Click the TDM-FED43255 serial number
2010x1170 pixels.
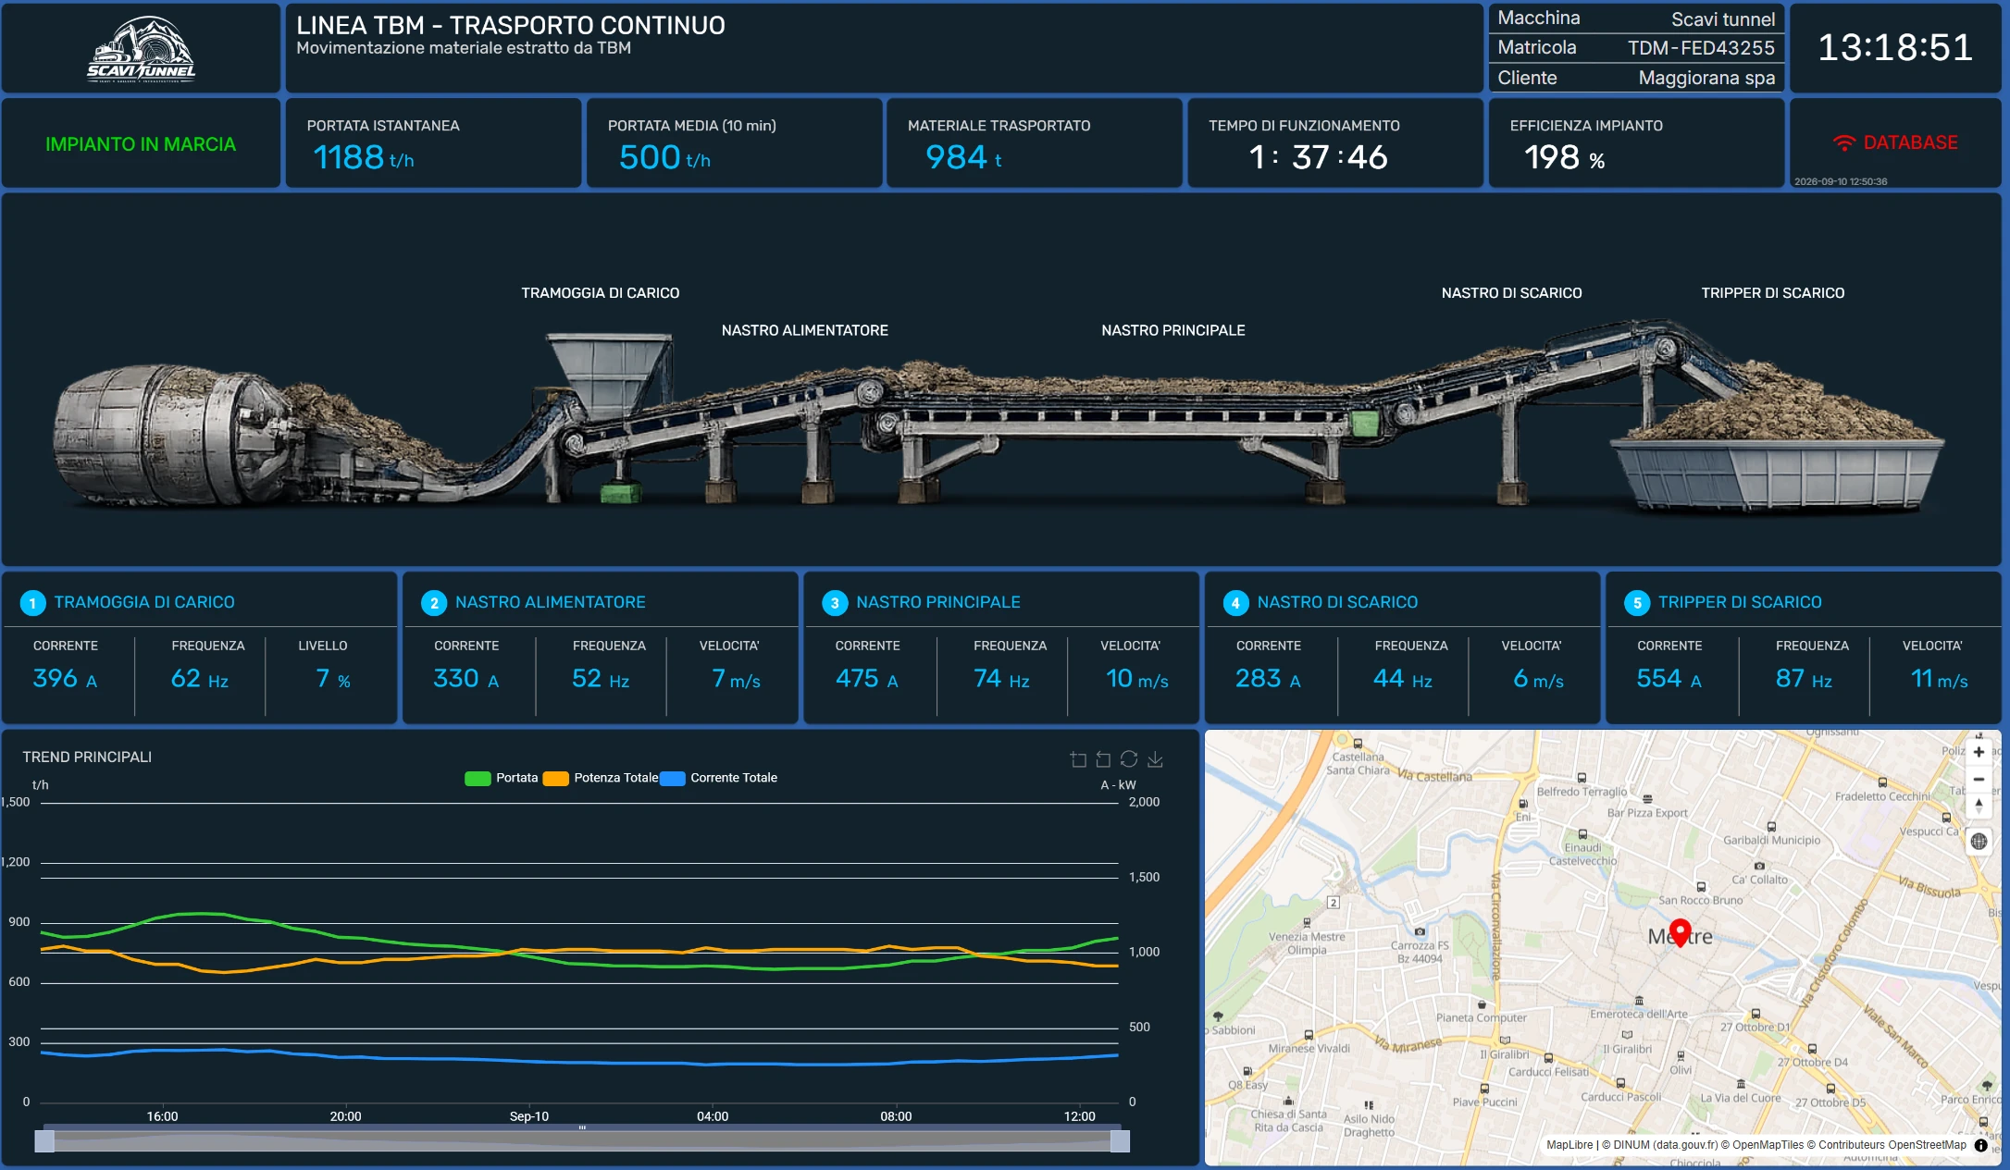[x=1701, y=48]
